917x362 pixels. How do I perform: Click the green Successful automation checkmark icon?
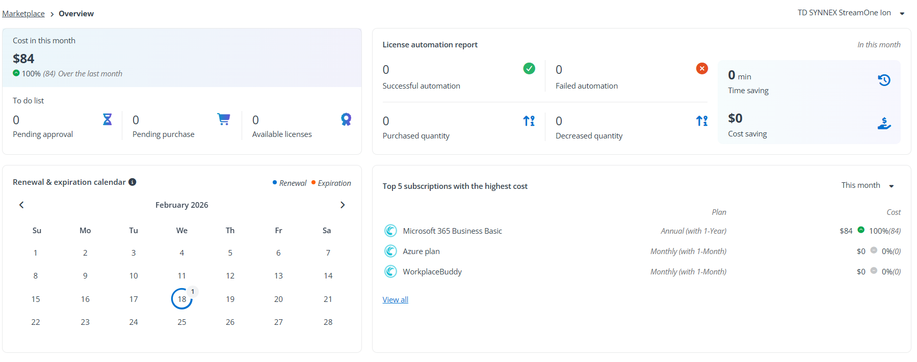click(x=529, y=68)
